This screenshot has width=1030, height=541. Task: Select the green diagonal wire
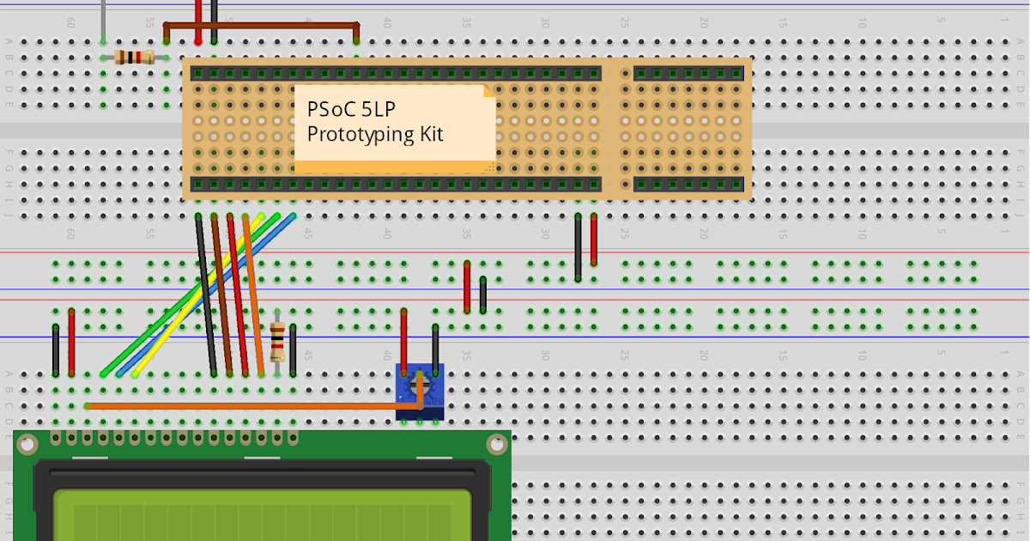coord(192,295)
